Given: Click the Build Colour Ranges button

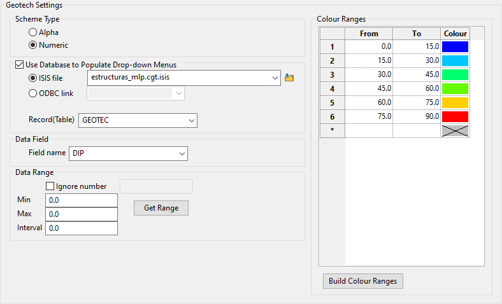Looking at the screenshot, I should pyautogui.click(x=362, y=281).
